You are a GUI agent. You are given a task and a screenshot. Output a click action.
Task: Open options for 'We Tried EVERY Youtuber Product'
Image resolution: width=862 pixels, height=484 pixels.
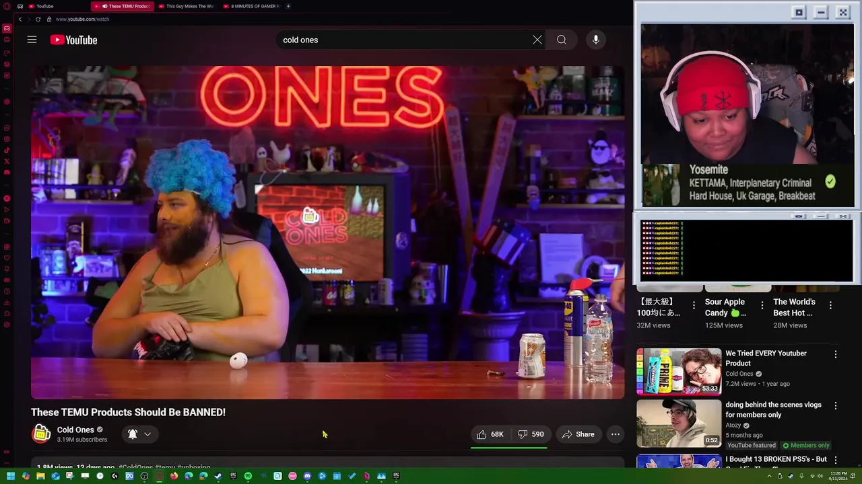click(836, 354)
